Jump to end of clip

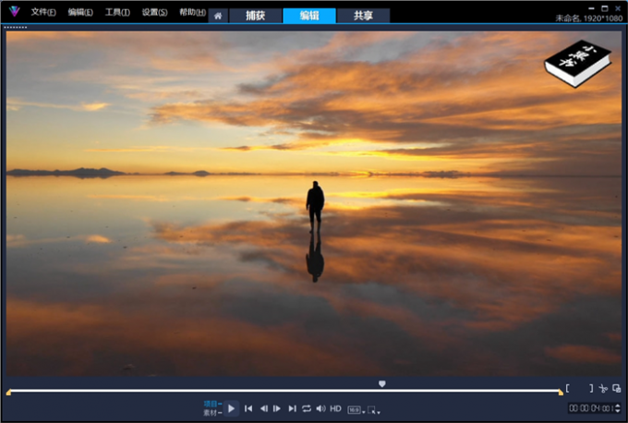[x=292, y=408]
